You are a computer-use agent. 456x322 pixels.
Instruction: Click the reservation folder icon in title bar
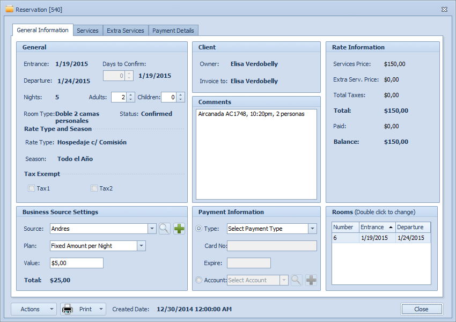pyautogui.click(x=9, y=9)
